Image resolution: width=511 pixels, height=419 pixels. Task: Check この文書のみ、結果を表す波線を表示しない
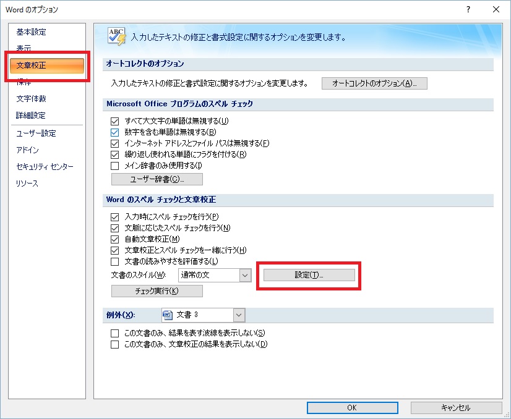pyautogui.click(x=114, y=333)
